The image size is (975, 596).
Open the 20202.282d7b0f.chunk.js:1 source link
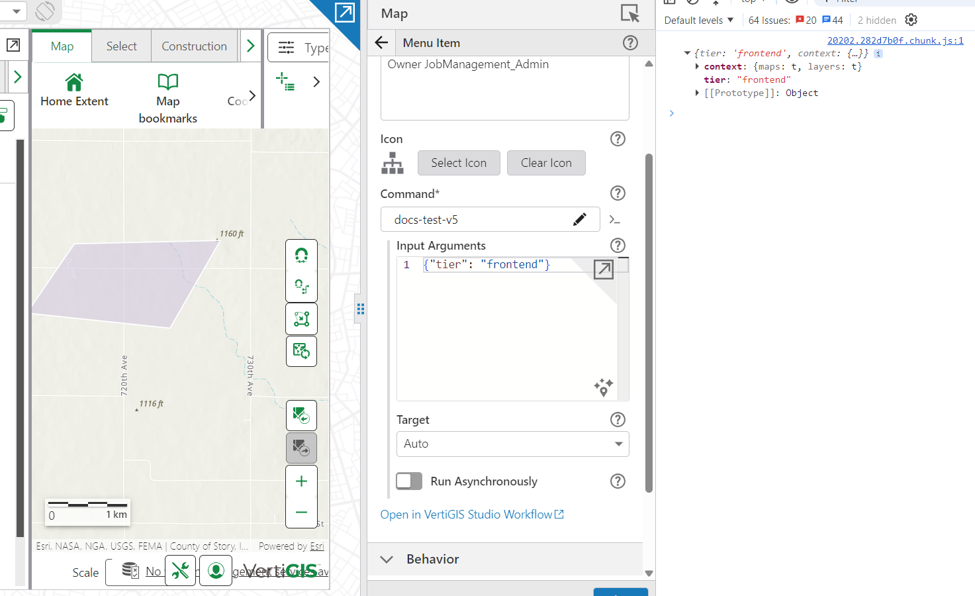(x=896, y=40)
